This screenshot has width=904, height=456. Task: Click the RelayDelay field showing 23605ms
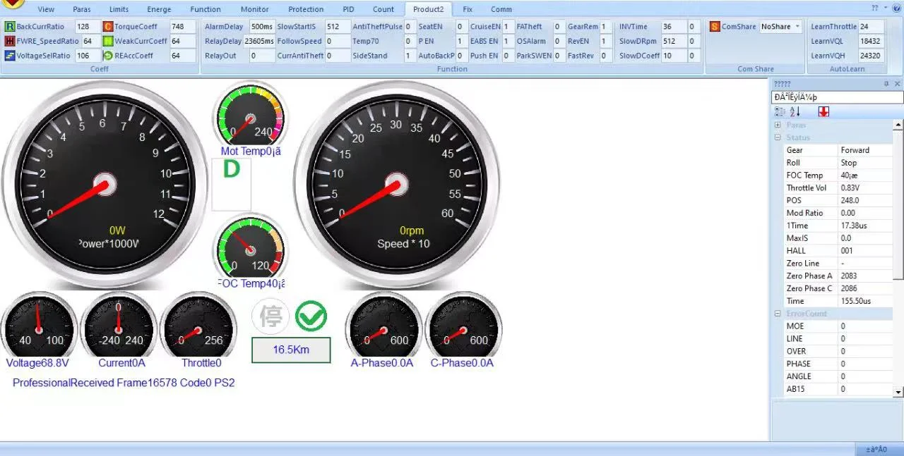pos(259,41)
